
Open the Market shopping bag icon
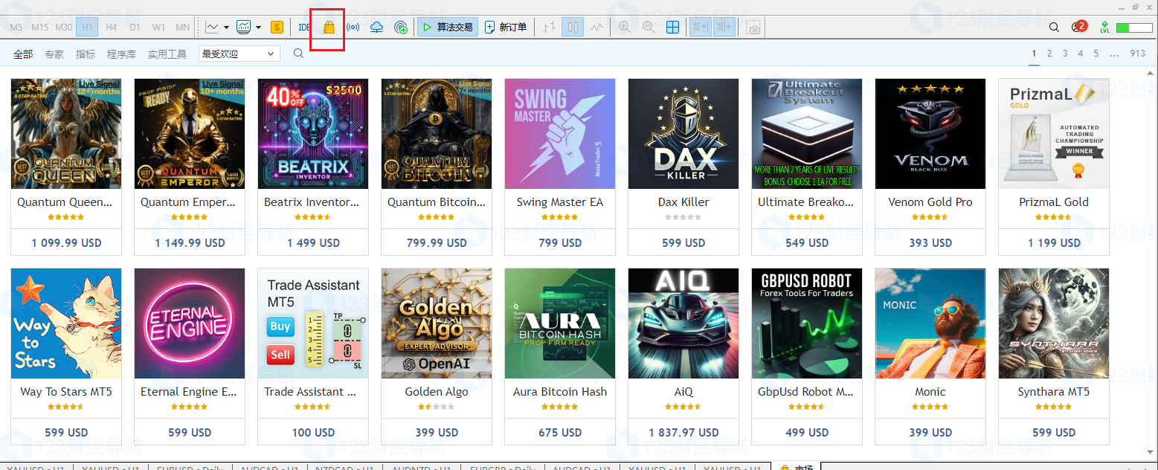point(329,28)
